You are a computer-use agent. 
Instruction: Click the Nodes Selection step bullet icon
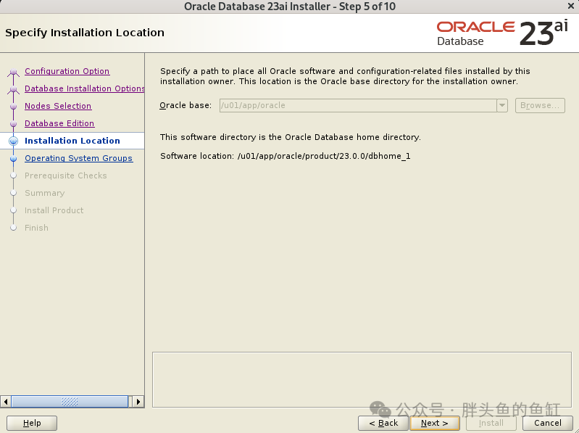(14, 107)
